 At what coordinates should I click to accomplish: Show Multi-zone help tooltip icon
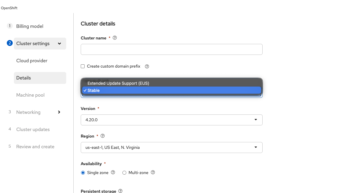[x=153, y=173]
